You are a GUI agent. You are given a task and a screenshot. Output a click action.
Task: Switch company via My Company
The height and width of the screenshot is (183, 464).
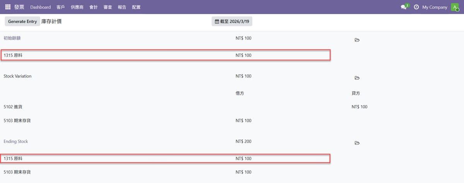point(435,7)
